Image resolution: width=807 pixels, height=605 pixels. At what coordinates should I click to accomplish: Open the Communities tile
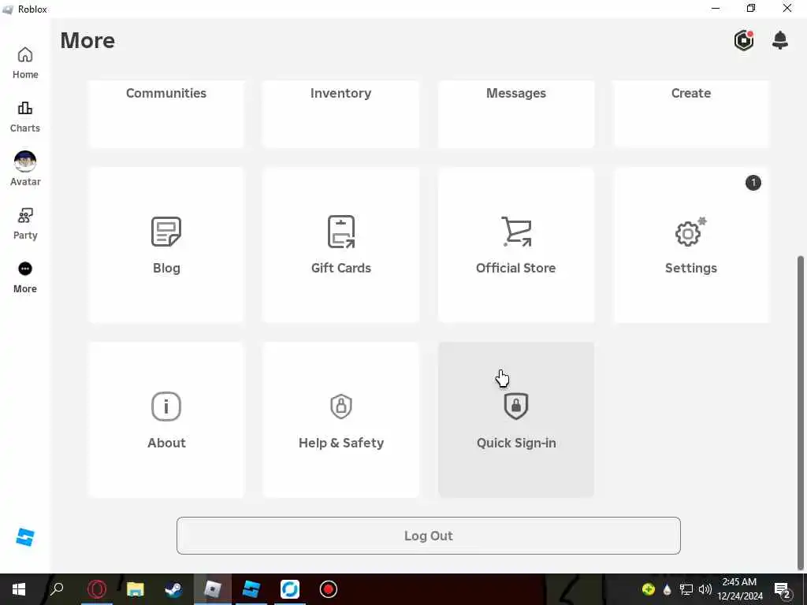pyautogui.click(x=166, y=113)
